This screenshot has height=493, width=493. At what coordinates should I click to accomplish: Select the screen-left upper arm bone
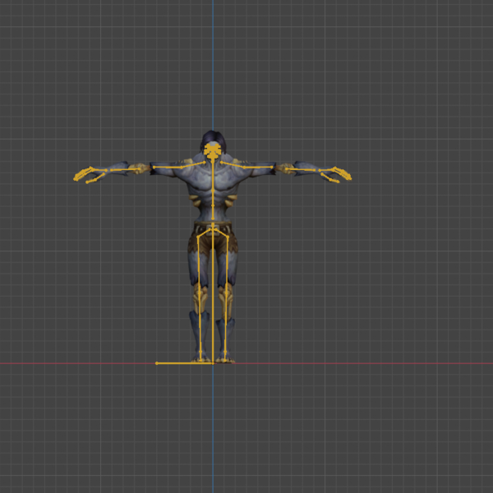pos(168,168)
